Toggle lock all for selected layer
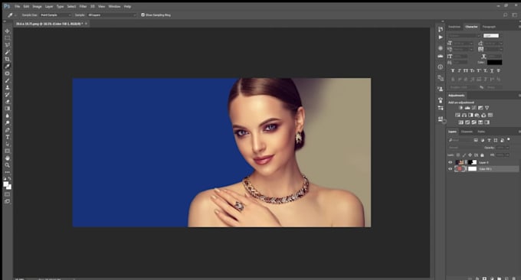The height and width of the screenshot is (280, 521). [482, 155]
